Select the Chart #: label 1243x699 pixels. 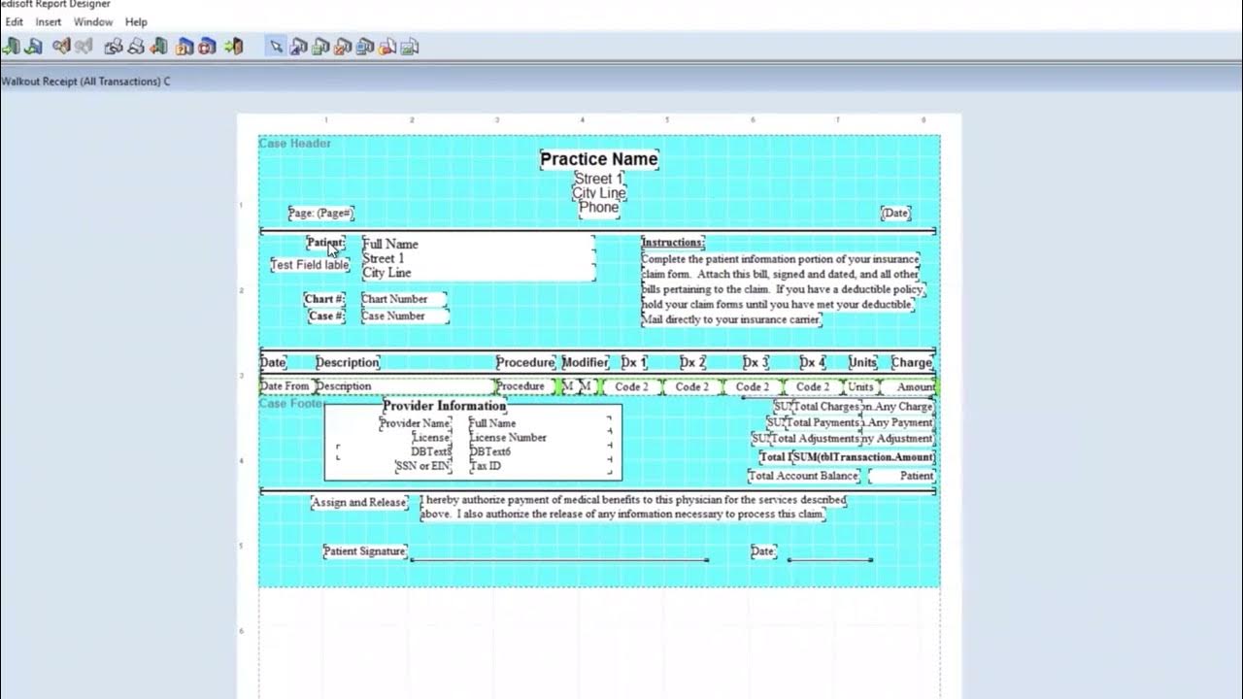[324, 299]
